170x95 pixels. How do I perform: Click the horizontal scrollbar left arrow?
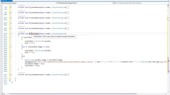click(x=9, y=94)
